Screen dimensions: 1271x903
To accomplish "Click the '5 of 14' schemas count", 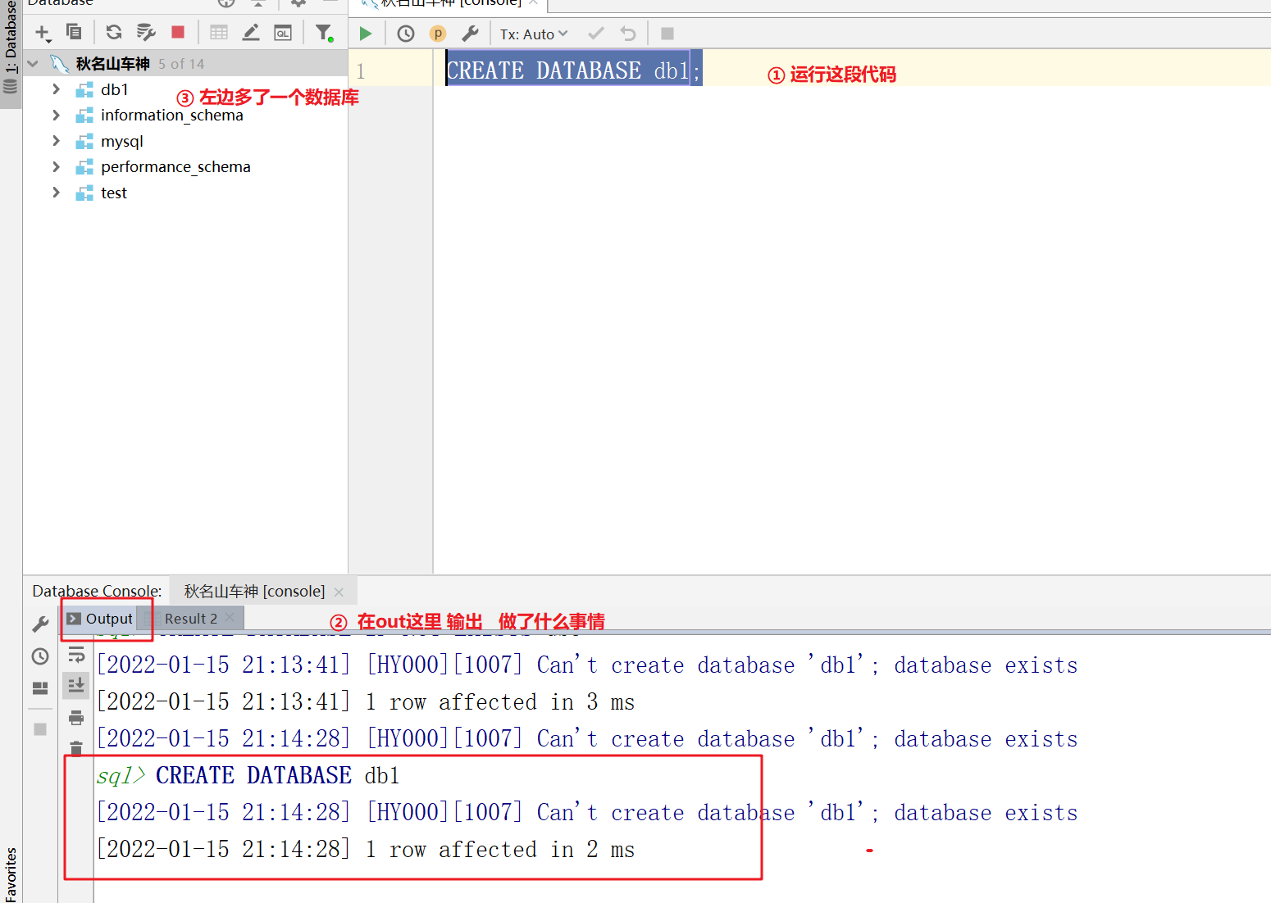I will pyautogui.click(x=181, y=64).
